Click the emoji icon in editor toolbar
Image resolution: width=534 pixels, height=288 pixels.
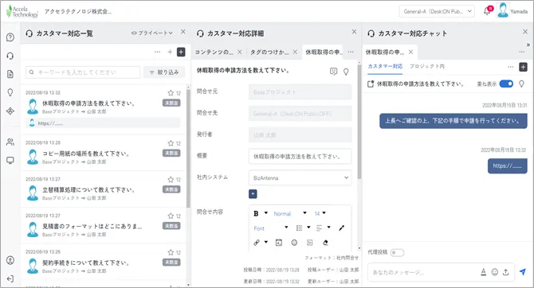294,243
